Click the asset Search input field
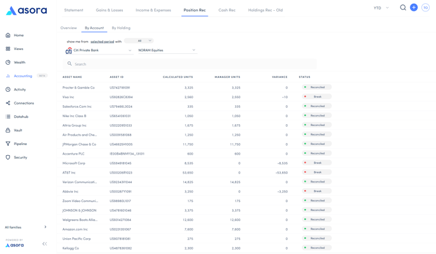The image size is (436, 254). coord(190,64)
